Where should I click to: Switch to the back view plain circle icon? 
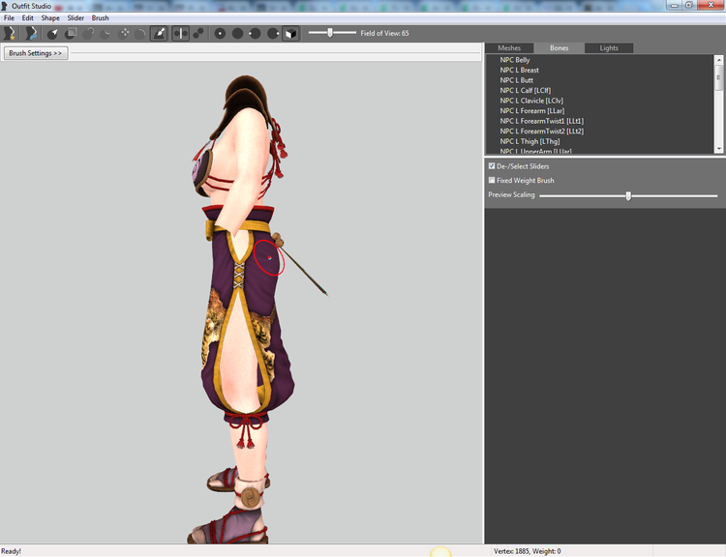(x=237, y=33)
